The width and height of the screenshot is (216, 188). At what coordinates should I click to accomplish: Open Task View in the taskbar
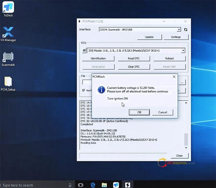[x=80, y=185]
